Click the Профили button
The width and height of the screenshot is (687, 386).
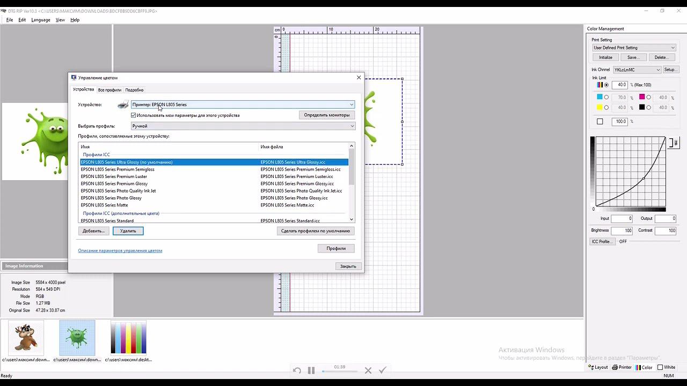[x=336, y=248]
